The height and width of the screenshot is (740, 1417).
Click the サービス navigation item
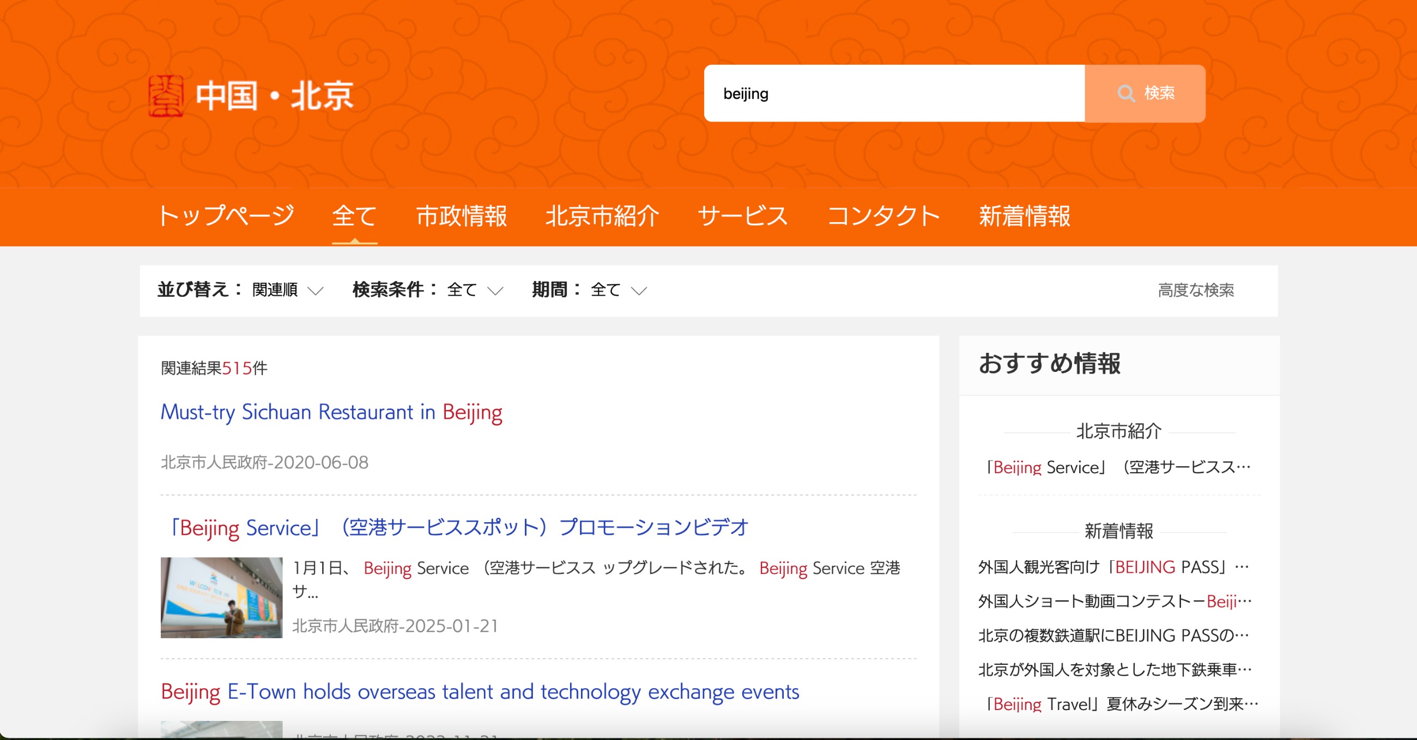pyautogui.click(x=742, y=217)
